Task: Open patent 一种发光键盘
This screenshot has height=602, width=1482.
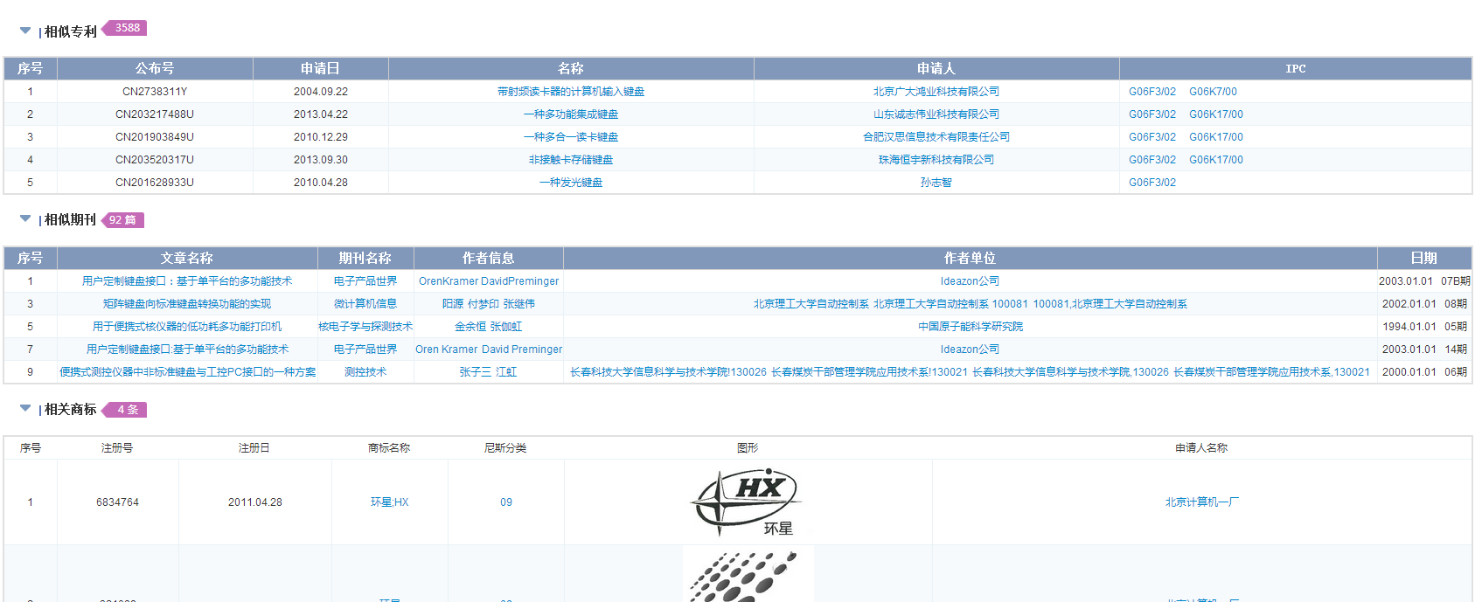Action: pos(570,183)
